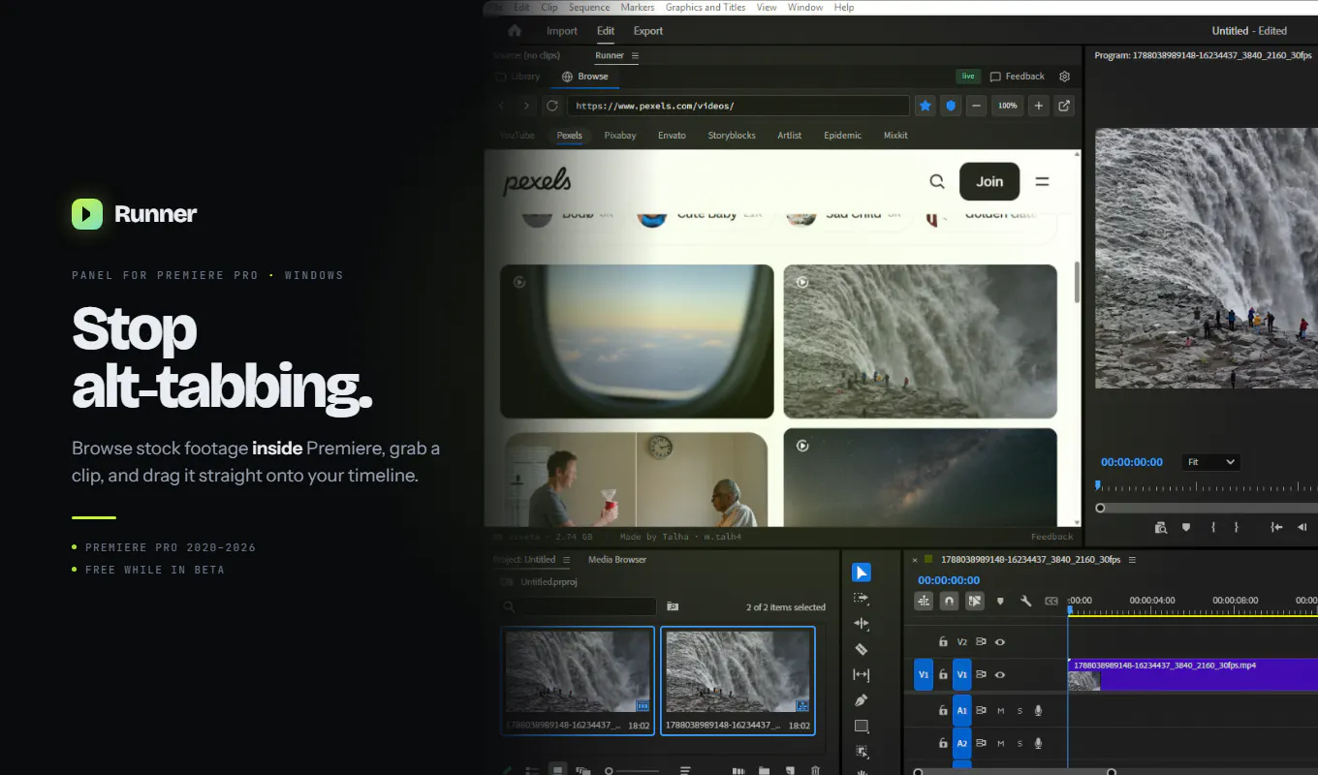1318x775 pixels.
Task: Toggle the nest sequences button in the timeline
Action: (924, 602)
